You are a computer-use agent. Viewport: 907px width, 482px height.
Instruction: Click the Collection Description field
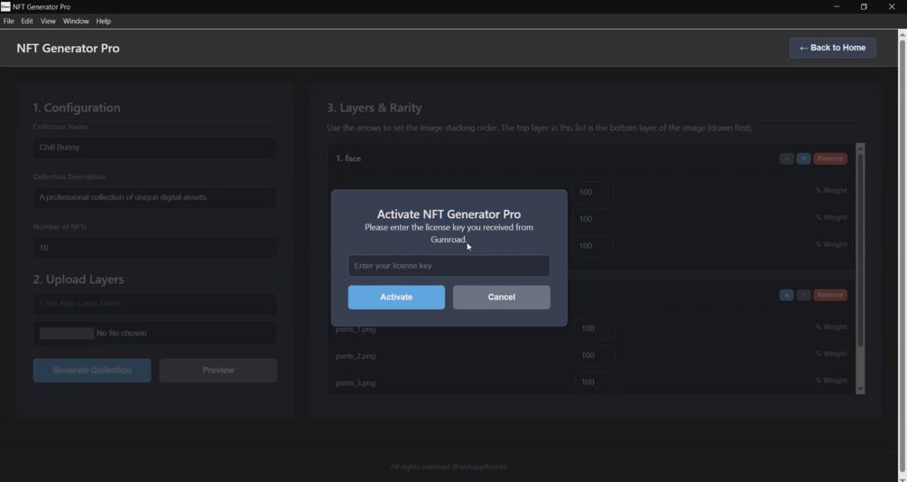coord(154,197)
